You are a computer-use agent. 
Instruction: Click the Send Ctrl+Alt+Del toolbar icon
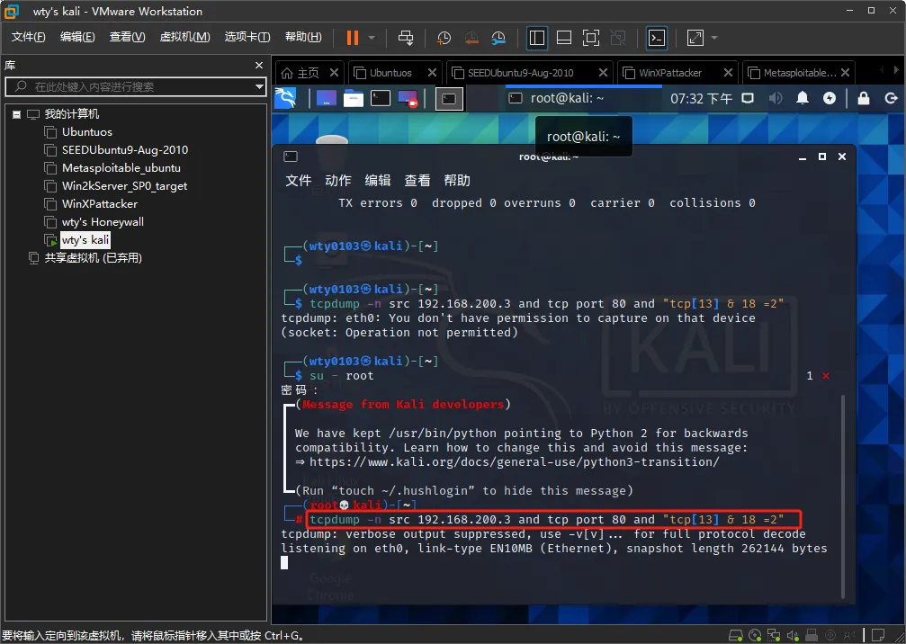[x=406, y=38]
